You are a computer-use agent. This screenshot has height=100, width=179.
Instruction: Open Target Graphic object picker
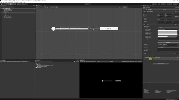[178, 29]
